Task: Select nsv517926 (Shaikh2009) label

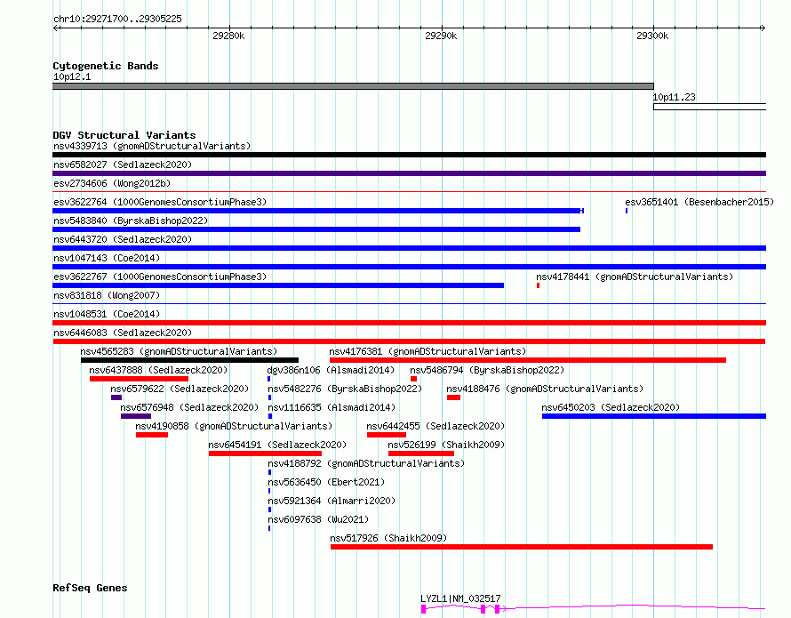Action: [388, 538]
